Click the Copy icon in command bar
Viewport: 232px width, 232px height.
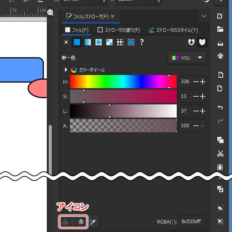point(220,140)
